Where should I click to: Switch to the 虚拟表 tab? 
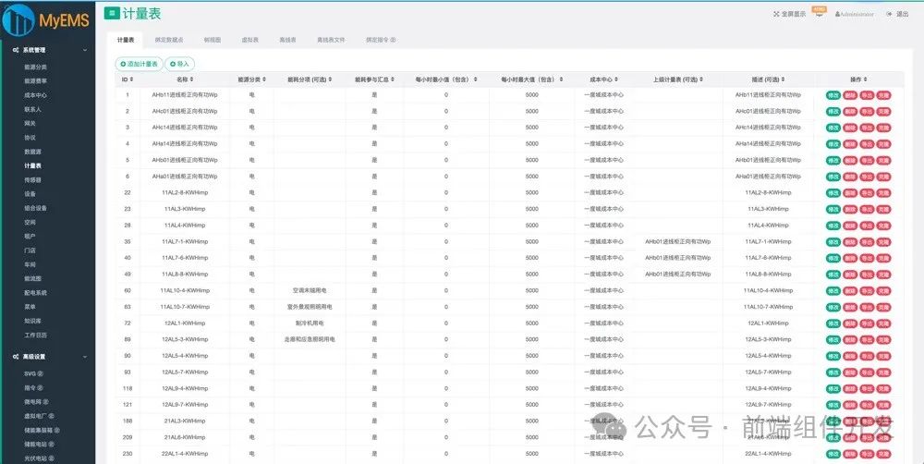(x=249, y=40)
